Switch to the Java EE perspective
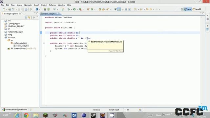210x118 pixels. point(197,9)
